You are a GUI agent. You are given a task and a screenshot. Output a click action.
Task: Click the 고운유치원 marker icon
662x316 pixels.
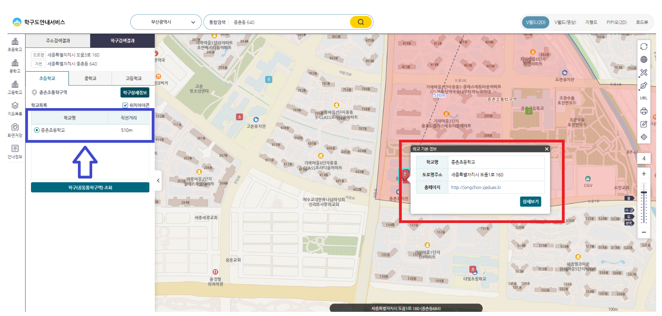(x=256, y=120)
